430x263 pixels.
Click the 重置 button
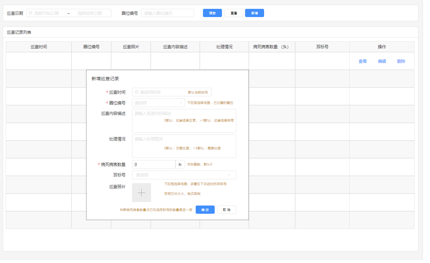tap(234, 13)
